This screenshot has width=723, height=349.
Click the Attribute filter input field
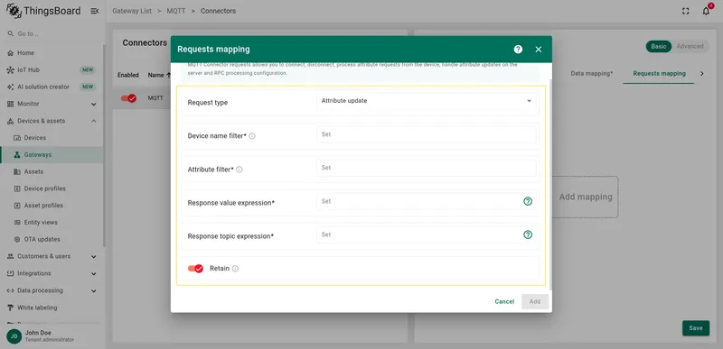tap(427, 168)
